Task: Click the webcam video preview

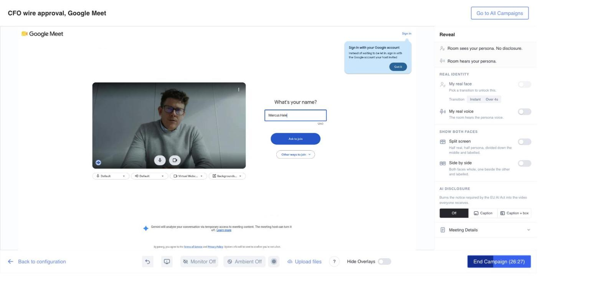Action: [x=169, y=125]
